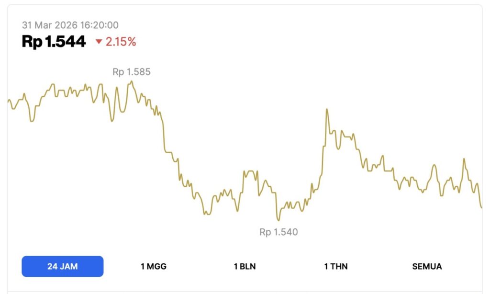Click the red downward triangle indicator
Image resolution: width=490 pixels, height=294 pixels.
(99, 42)
